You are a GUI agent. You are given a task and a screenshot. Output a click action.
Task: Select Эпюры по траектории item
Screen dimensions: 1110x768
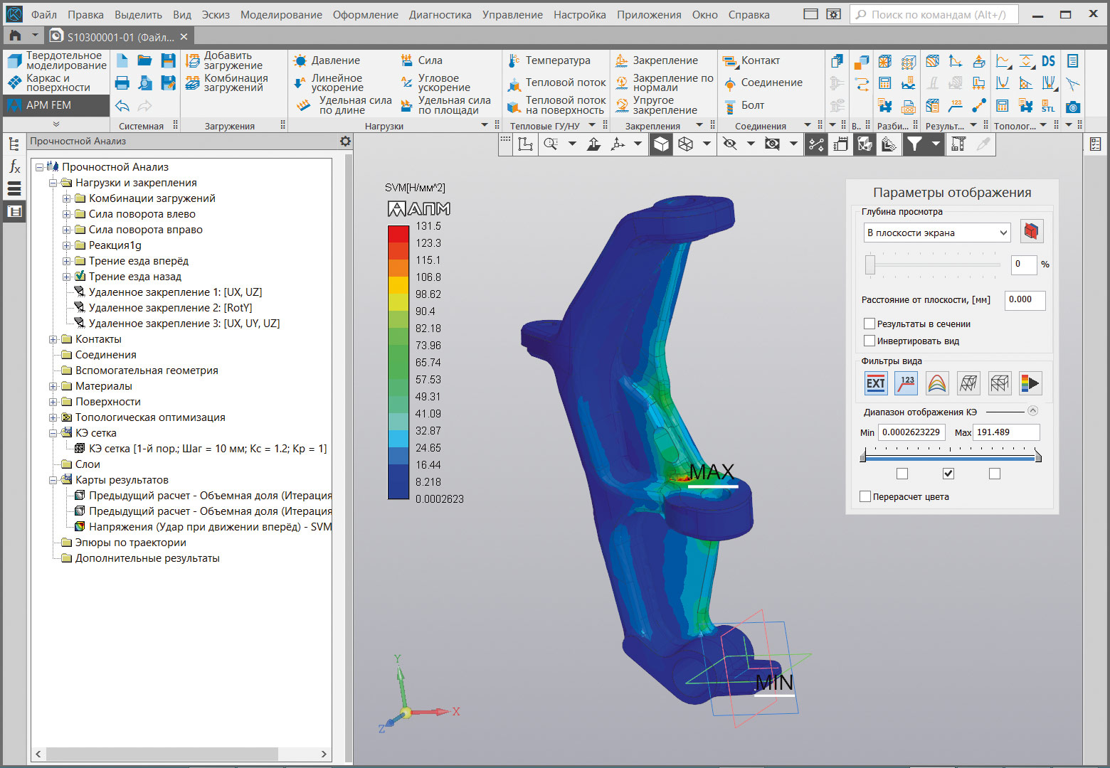(x=130, y=543)
